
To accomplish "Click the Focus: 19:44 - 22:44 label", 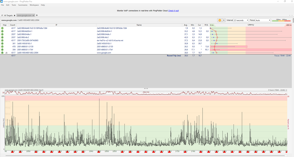I will coord(283,56).
